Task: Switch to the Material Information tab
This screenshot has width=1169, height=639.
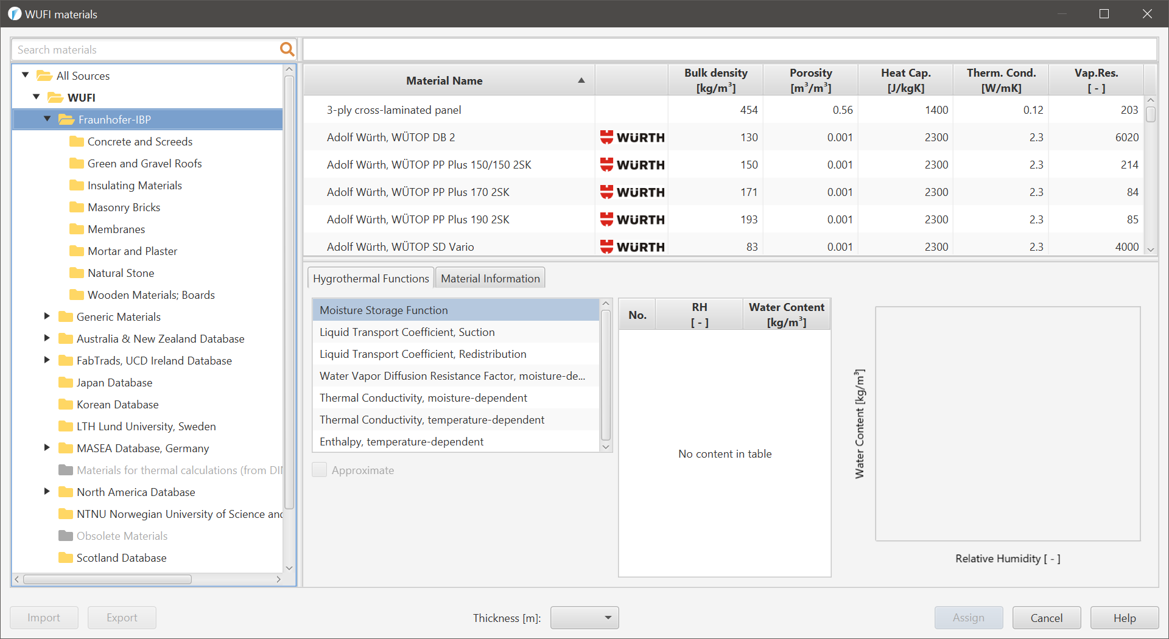Action: (490, 278)
